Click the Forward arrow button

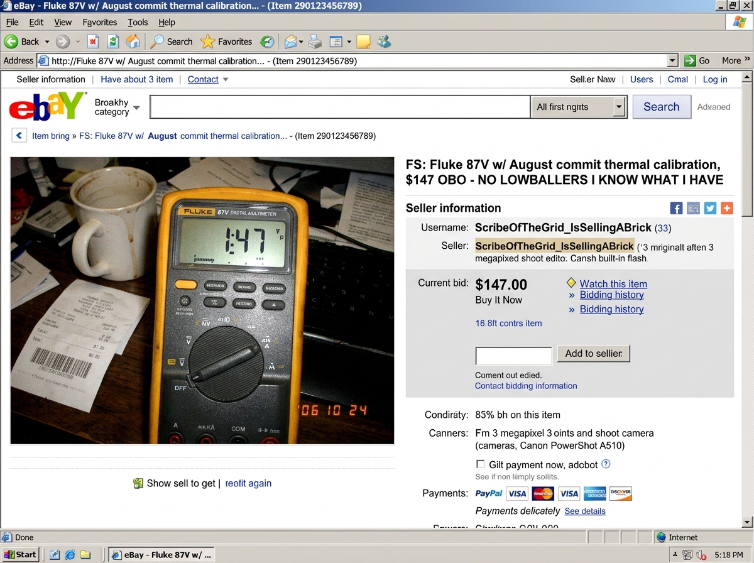62,41
